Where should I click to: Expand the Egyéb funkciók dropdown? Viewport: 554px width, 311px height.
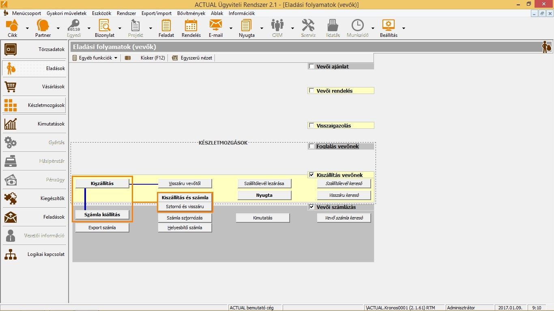(95, 58)
